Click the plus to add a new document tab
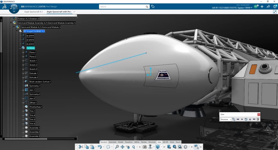The image size is (278, 150). click(x=74, y=12)
